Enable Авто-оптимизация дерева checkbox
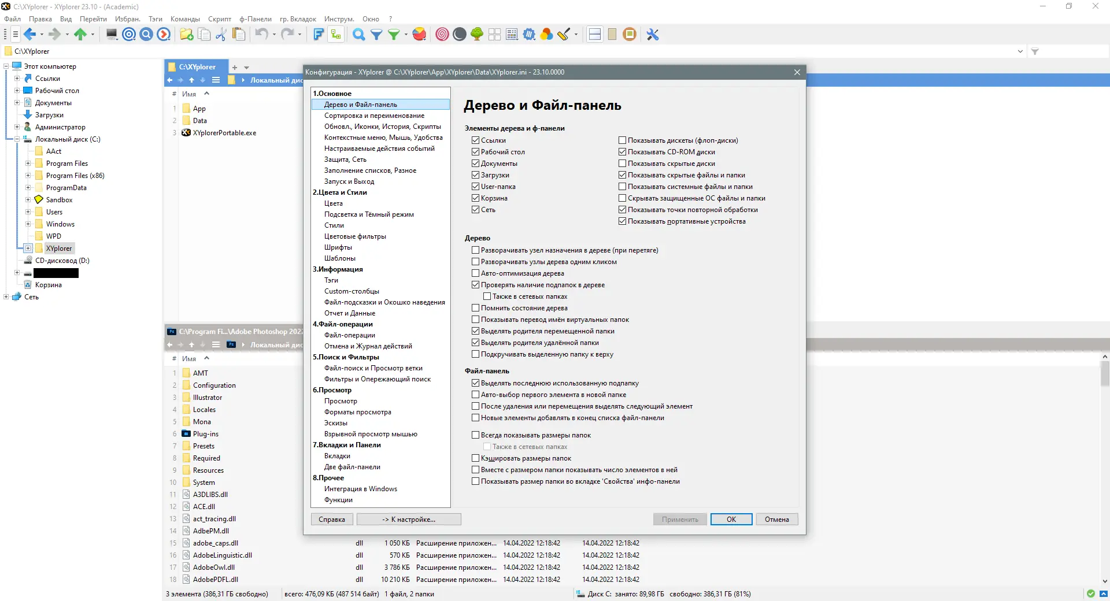Screen dimensions: 1110x601 tap(475, 273)
